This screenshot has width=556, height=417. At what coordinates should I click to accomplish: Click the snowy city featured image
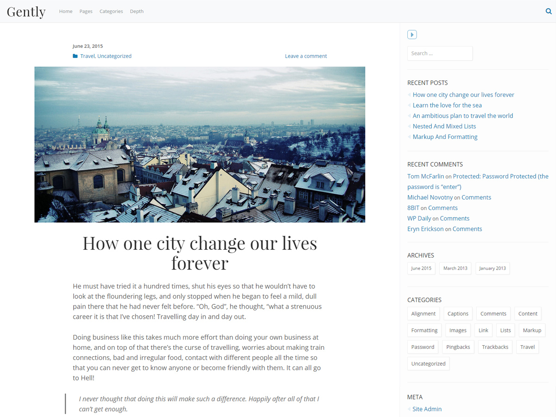click(x=200, y=145)
